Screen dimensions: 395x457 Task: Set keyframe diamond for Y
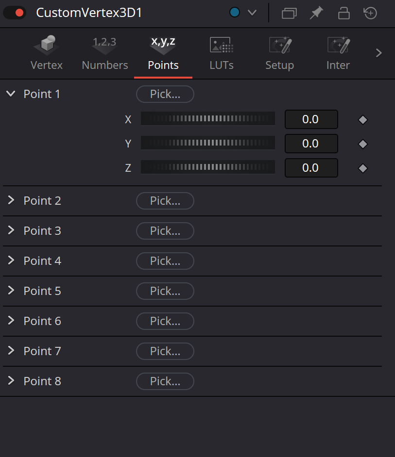click(363, 144)
